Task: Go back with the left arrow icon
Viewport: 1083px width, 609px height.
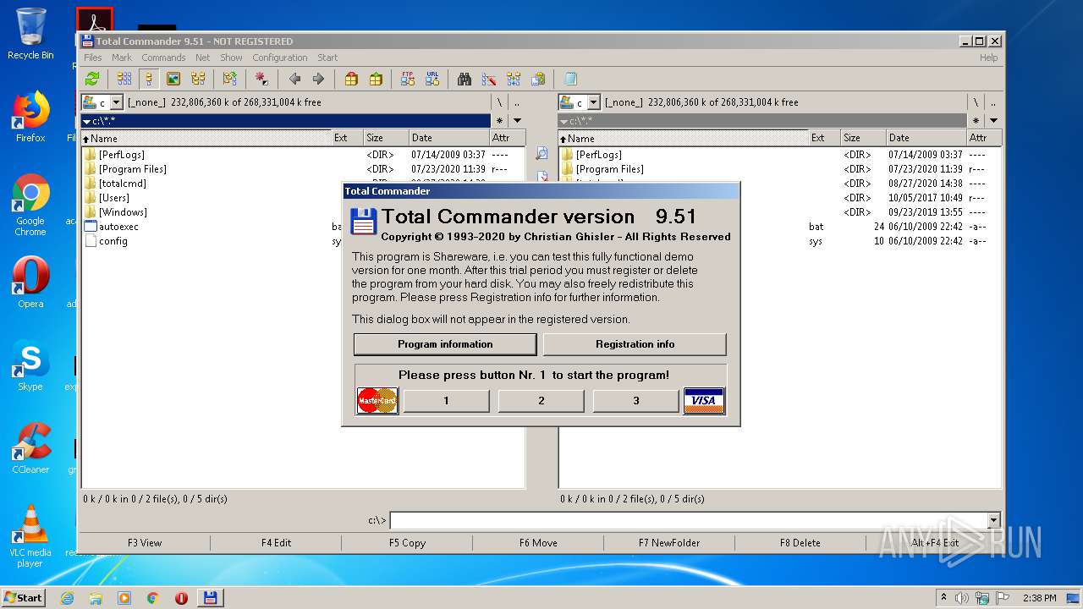Action: point(294,79)
